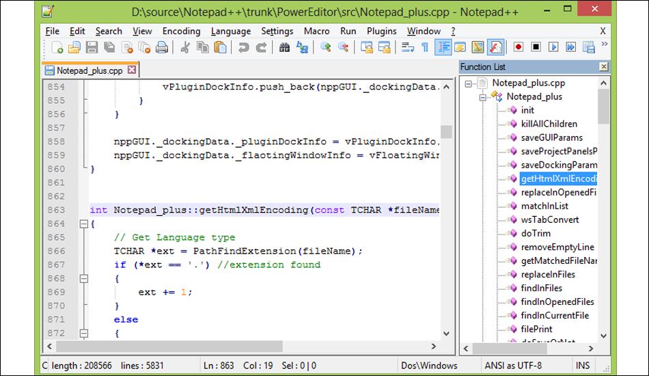This screenshot has height=376, width=649.
Task: Jump to findInFiles function
Action: [x=541, y=288]
